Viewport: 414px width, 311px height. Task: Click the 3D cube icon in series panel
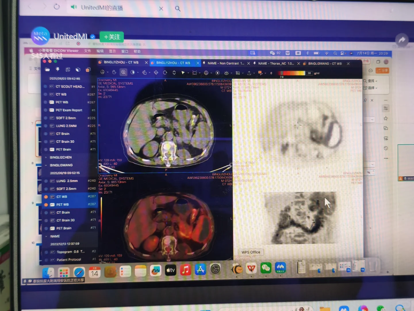coord(78,70)
